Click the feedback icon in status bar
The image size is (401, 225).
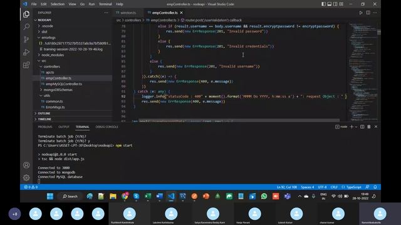367,187
